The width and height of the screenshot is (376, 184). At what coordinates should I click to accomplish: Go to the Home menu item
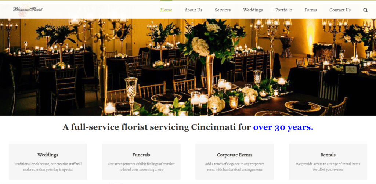(x=166, y=10)
